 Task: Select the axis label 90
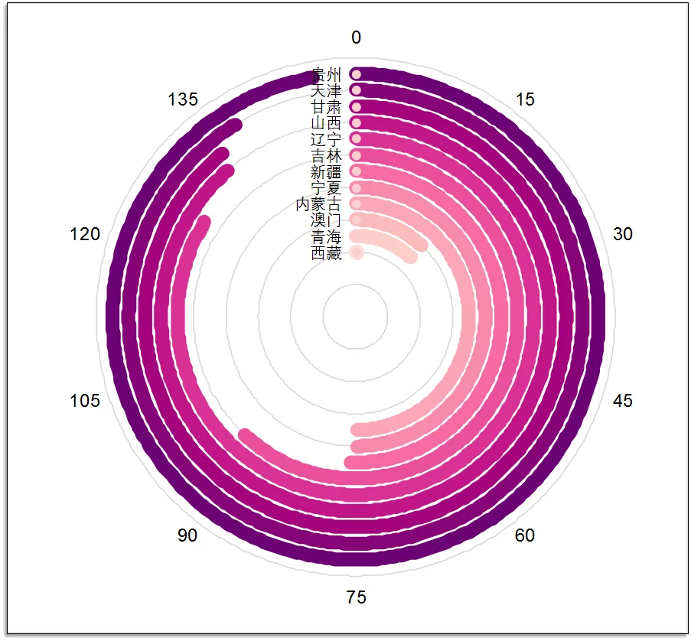tap(187, 535)
